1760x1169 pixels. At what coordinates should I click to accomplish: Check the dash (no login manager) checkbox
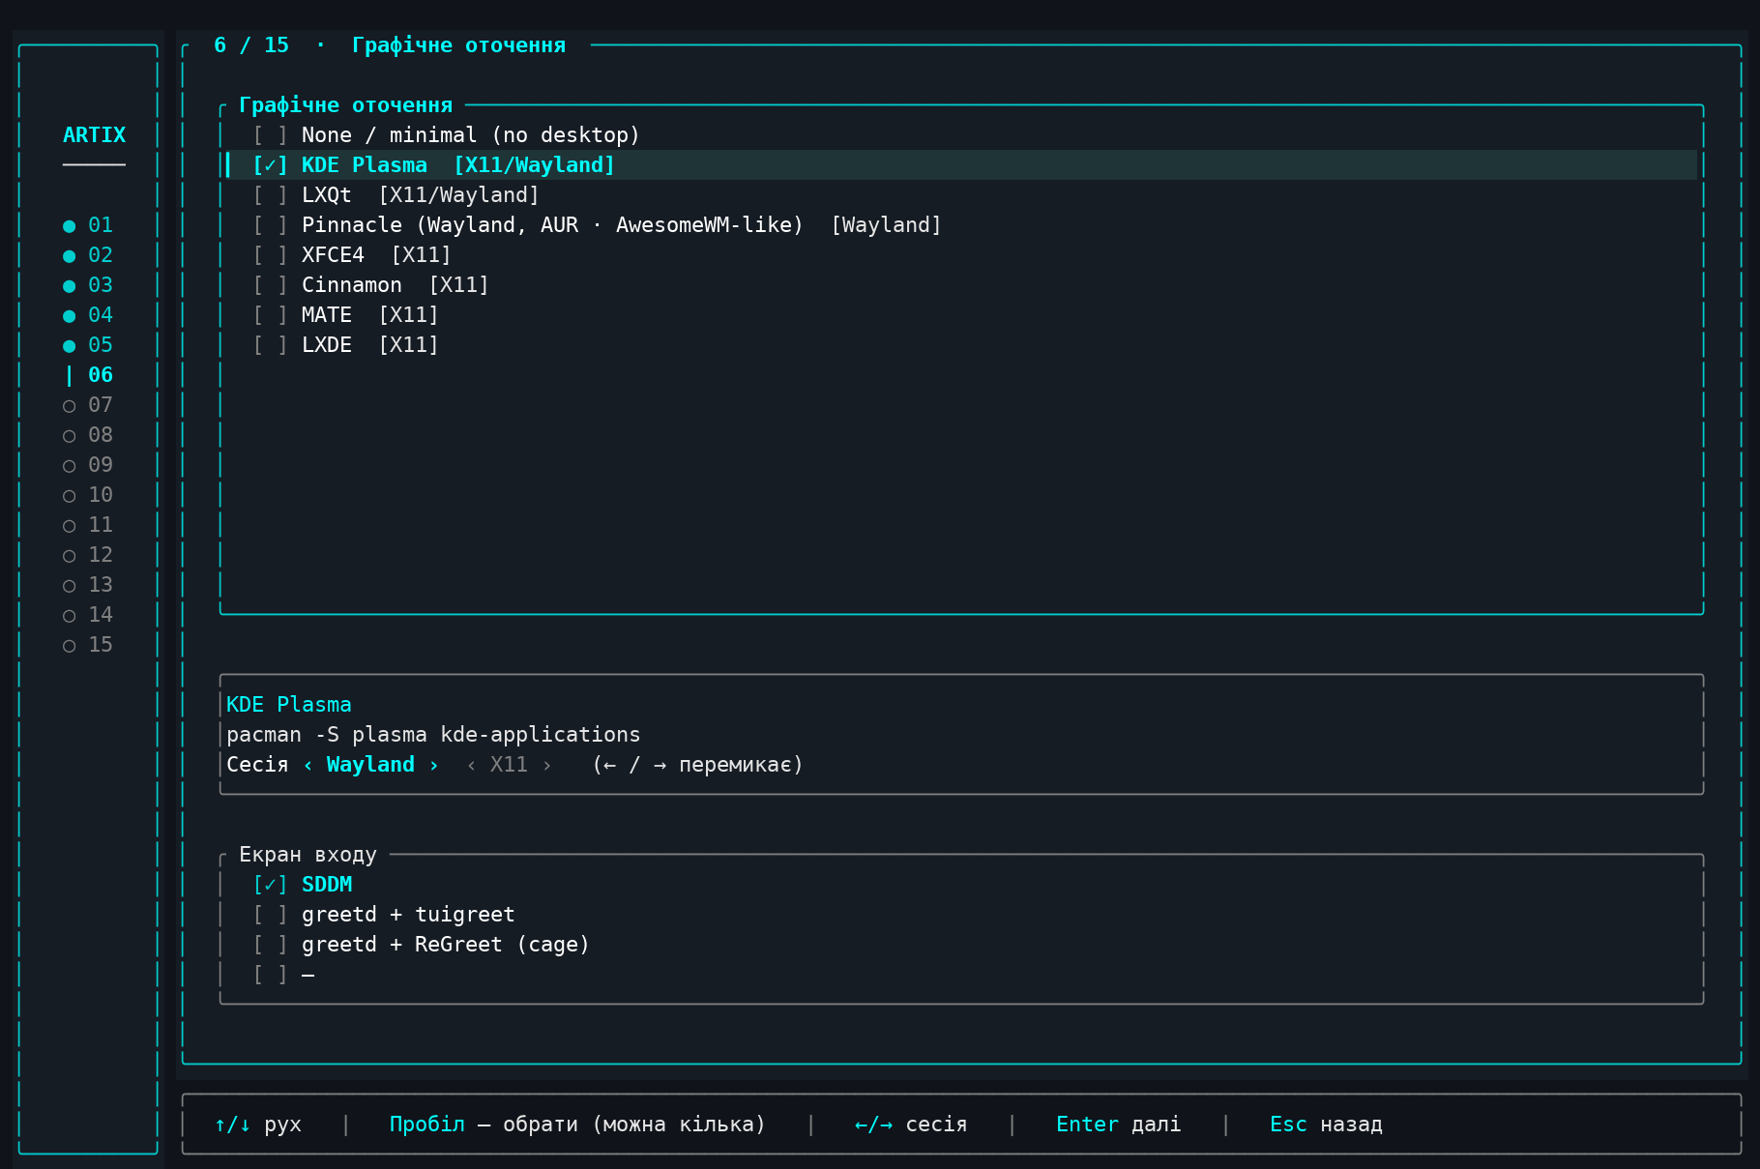270,975
